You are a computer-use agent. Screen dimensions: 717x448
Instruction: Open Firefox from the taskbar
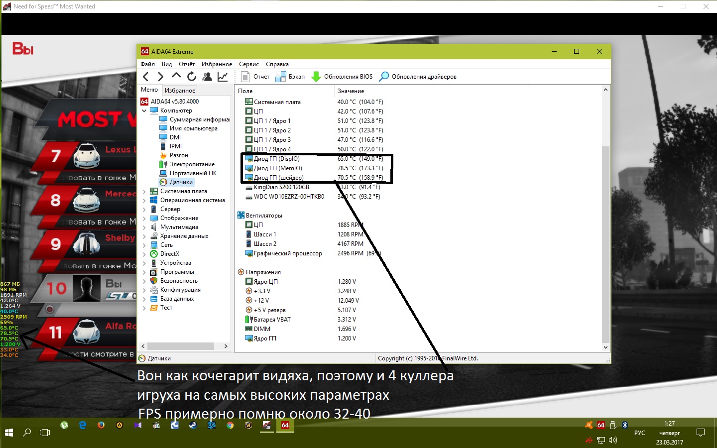coord(101,425)
